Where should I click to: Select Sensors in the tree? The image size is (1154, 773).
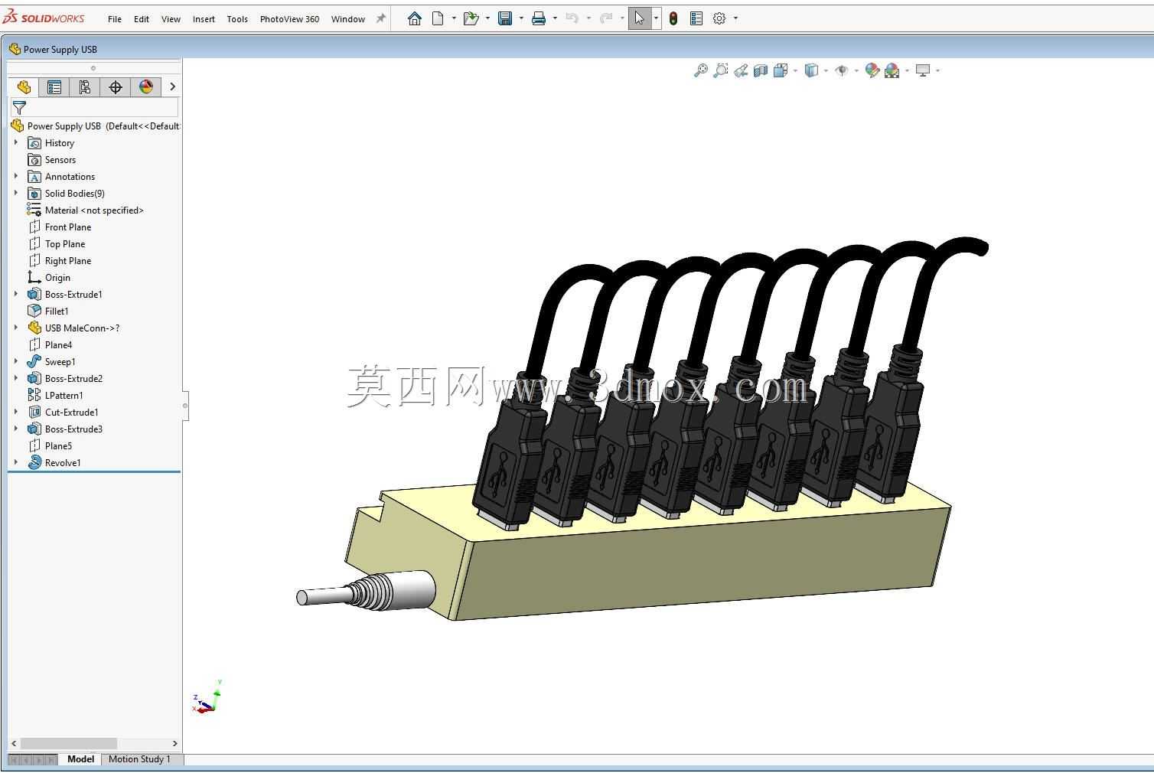click(60, 160)
